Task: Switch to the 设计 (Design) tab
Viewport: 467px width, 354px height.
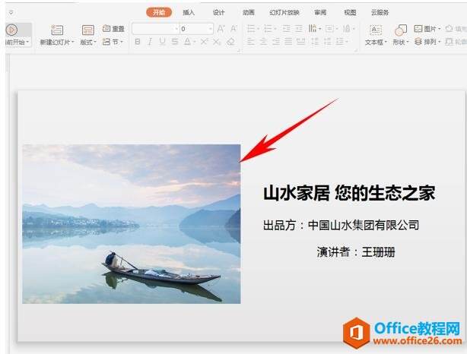Action: tap(218, 12)
